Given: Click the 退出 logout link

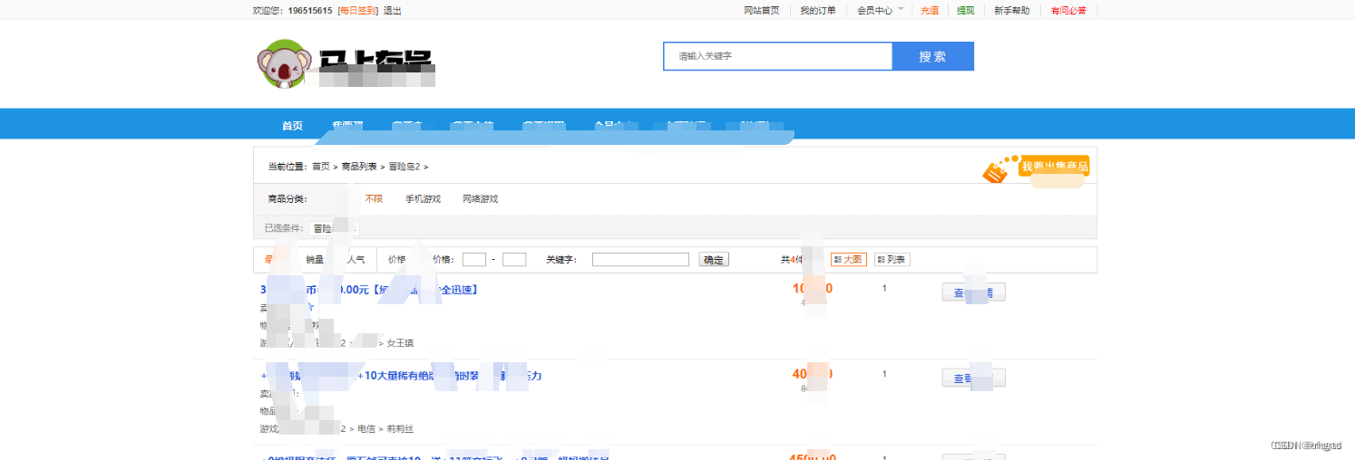Looking at the screenshot, I should click(x=393, y=11).
